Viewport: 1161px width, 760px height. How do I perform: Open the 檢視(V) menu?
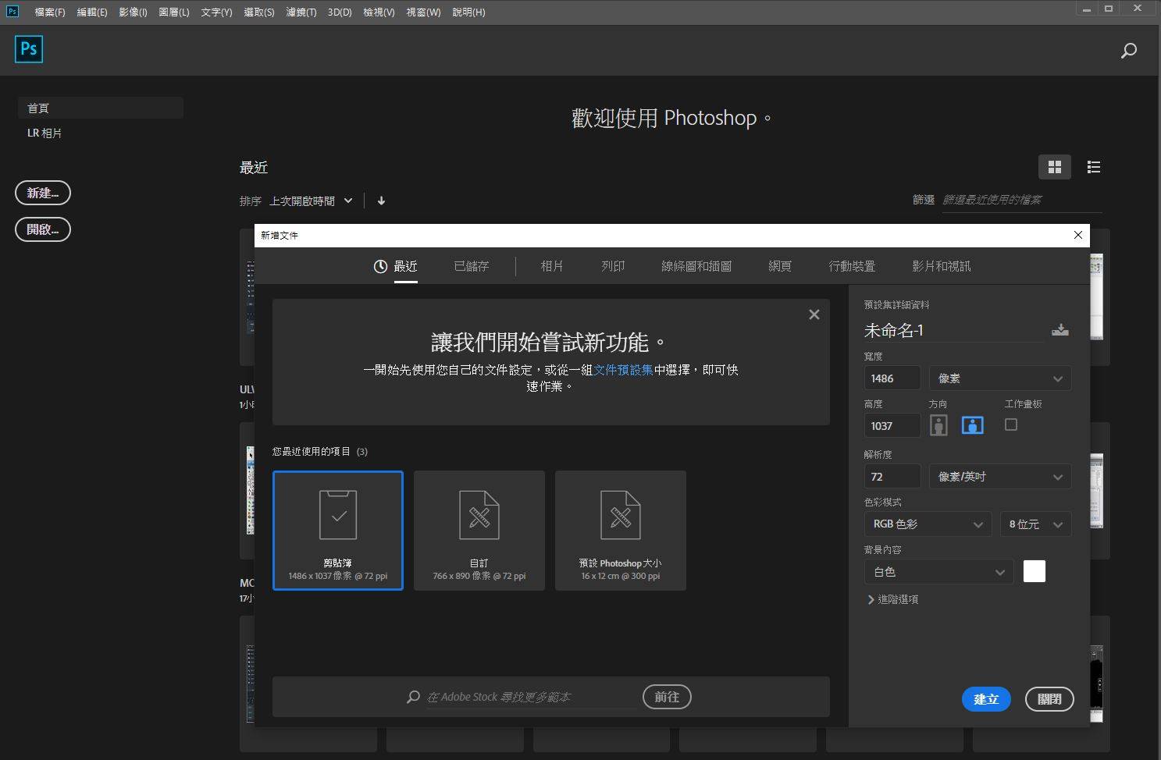click(379, 12)
